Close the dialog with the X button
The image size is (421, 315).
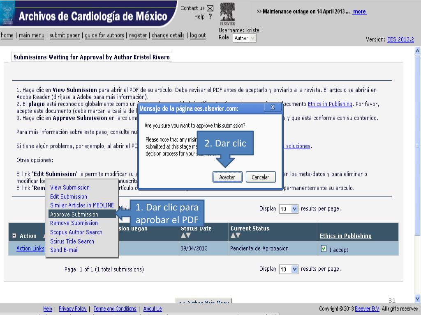pos(273,107)
